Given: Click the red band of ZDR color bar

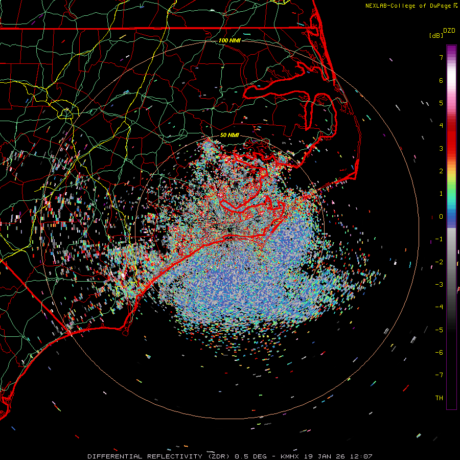Looking at the screenshot, I should [451, 138].
